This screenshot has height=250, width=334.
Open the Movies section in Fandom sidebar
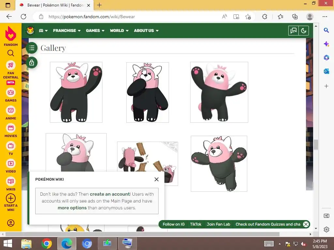11,131
